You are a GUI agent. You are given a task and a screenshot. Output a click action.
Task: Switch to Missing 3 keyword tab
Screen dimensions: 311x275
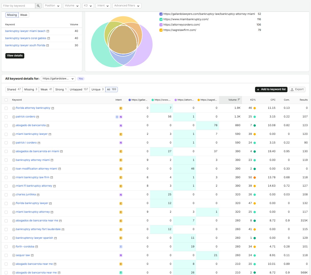[31, 89]
